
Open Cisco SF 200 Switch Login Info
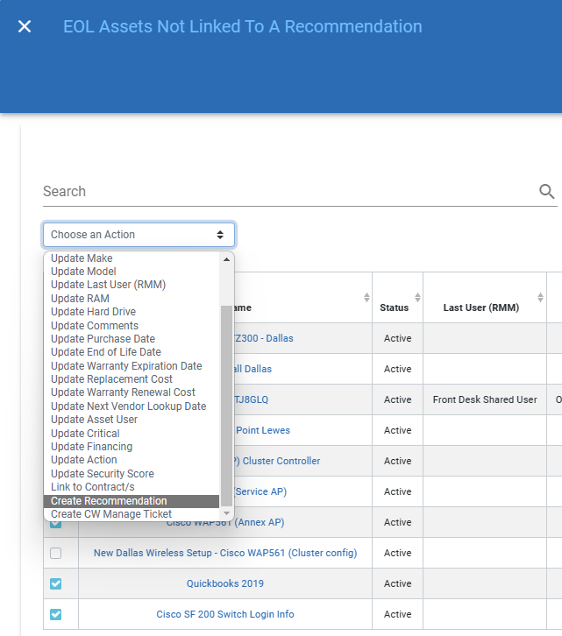point(225,614)
